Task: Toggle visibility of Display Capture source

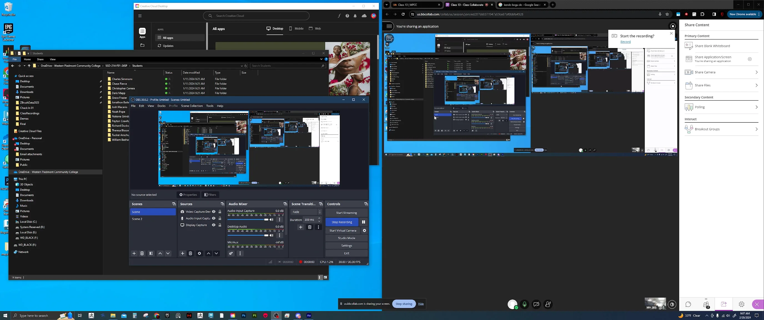Action: click(213, 225)
